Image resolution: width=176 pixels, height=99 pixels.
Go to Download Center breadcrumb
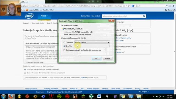point(38,23)
